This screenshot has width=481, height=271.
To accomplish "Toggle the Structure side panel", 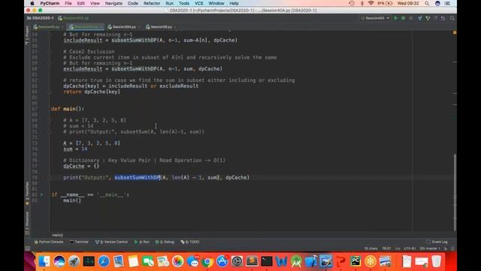I will tap(27, 224).
